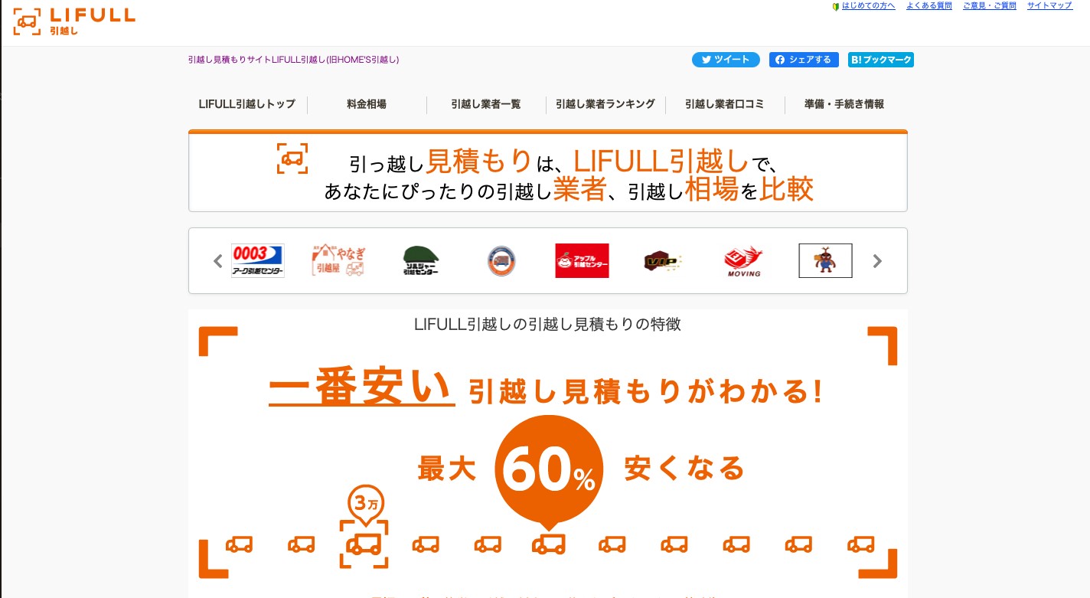The image size is (1090, 598).
Task: Choose the アップル引越センター red logo
Action: click(582, 261)
